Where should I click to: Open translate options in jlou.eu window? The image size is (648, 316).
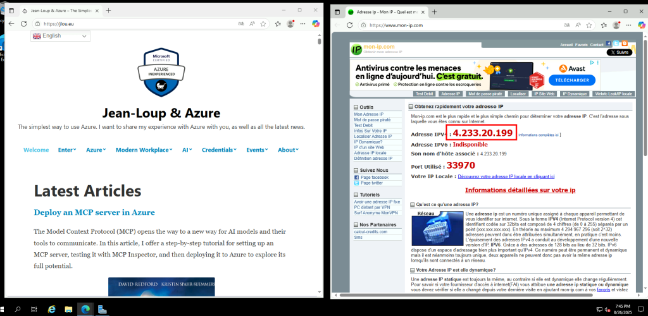[x=240, y=24]
